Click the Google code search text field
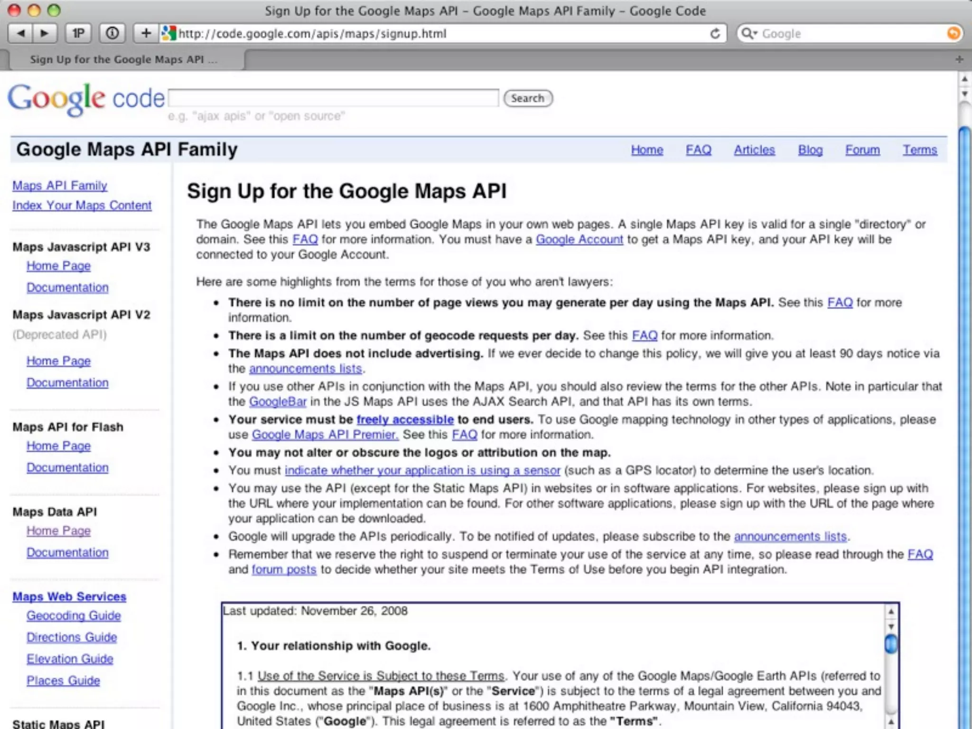The height and width of the screenshot is (729, 972). click(333, 98)
